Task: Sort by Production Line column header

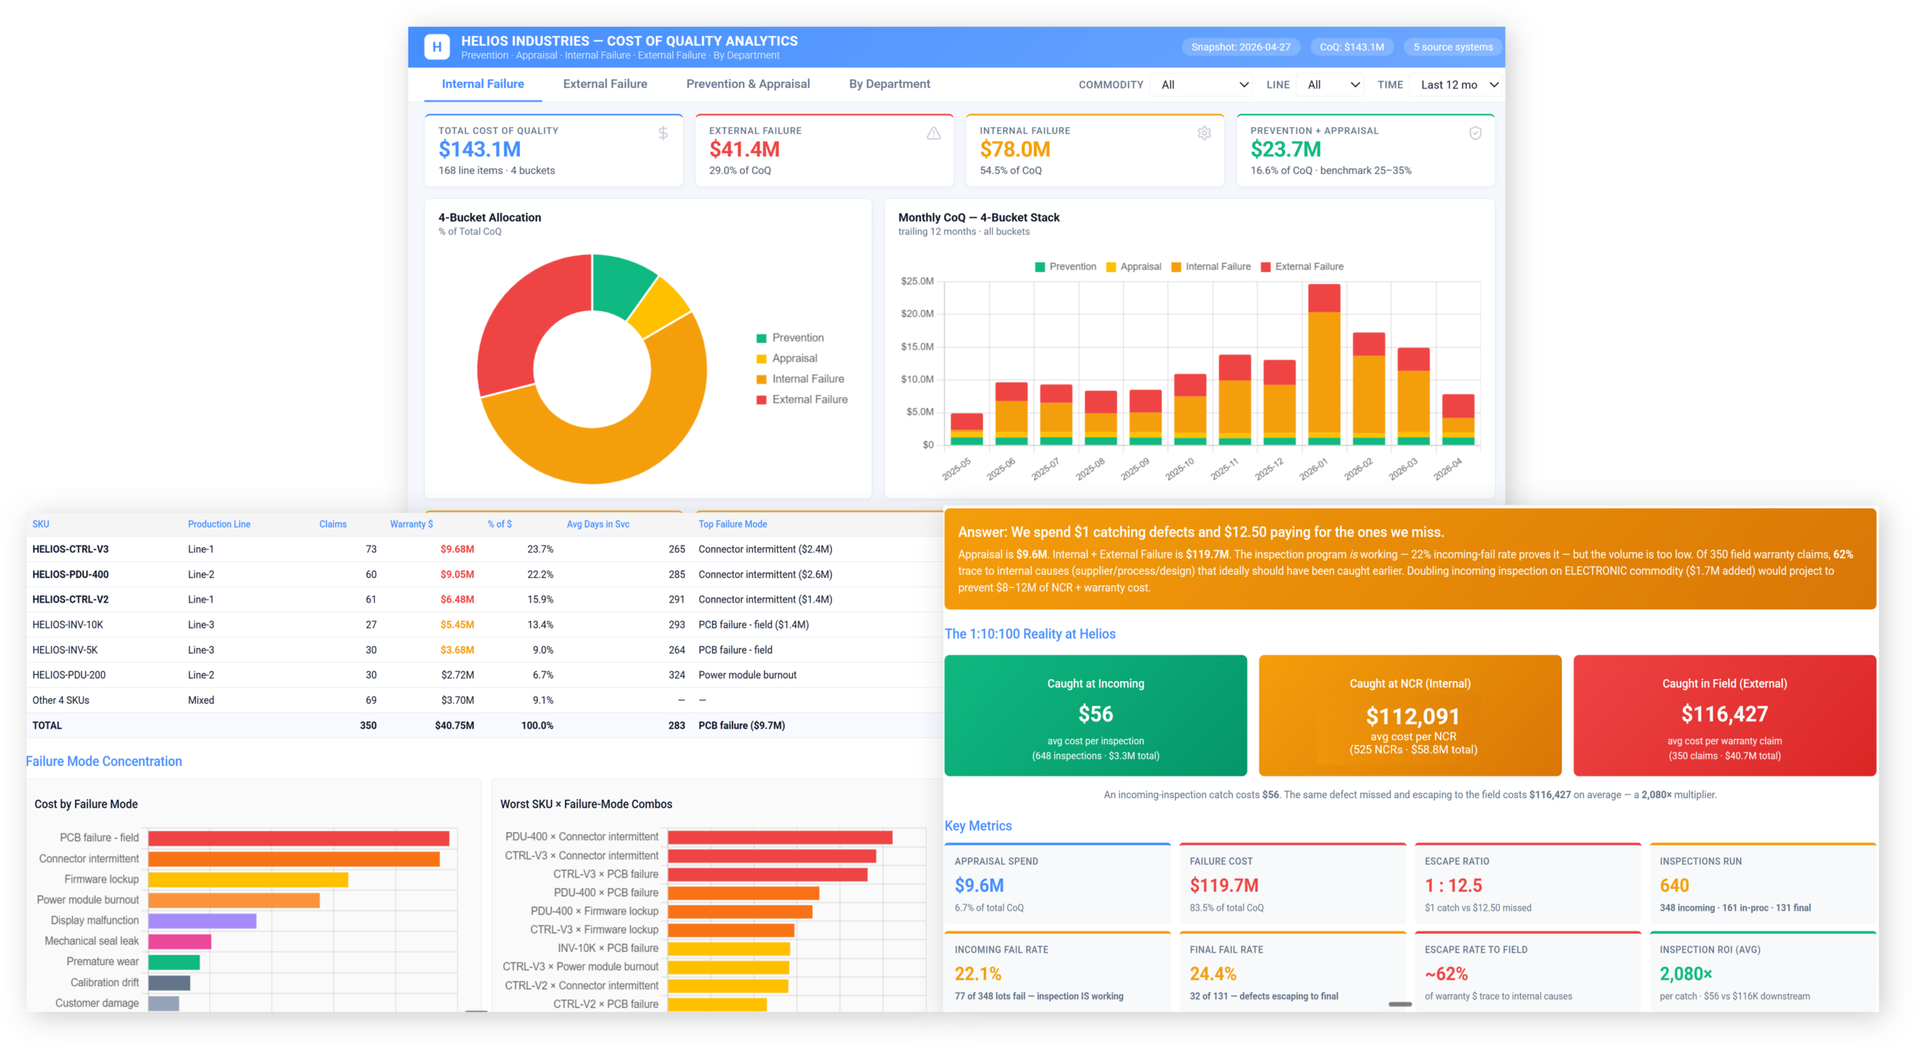Action: click(218, 524)
